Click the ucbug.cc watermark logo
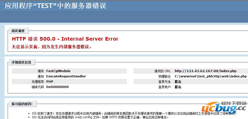 (225, 108)
